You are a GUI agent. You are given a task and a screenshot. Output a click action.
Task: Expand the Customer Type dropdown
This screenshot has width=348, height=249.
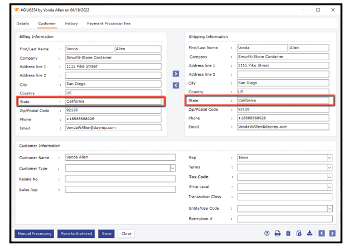pyautogui.click(x=173, y=168)
